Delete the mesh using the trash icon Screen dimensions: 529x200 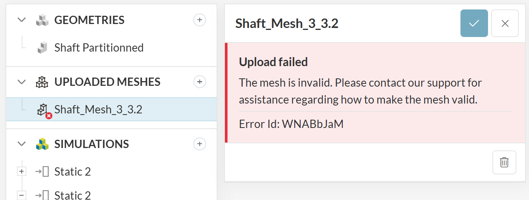coord(504,162)
